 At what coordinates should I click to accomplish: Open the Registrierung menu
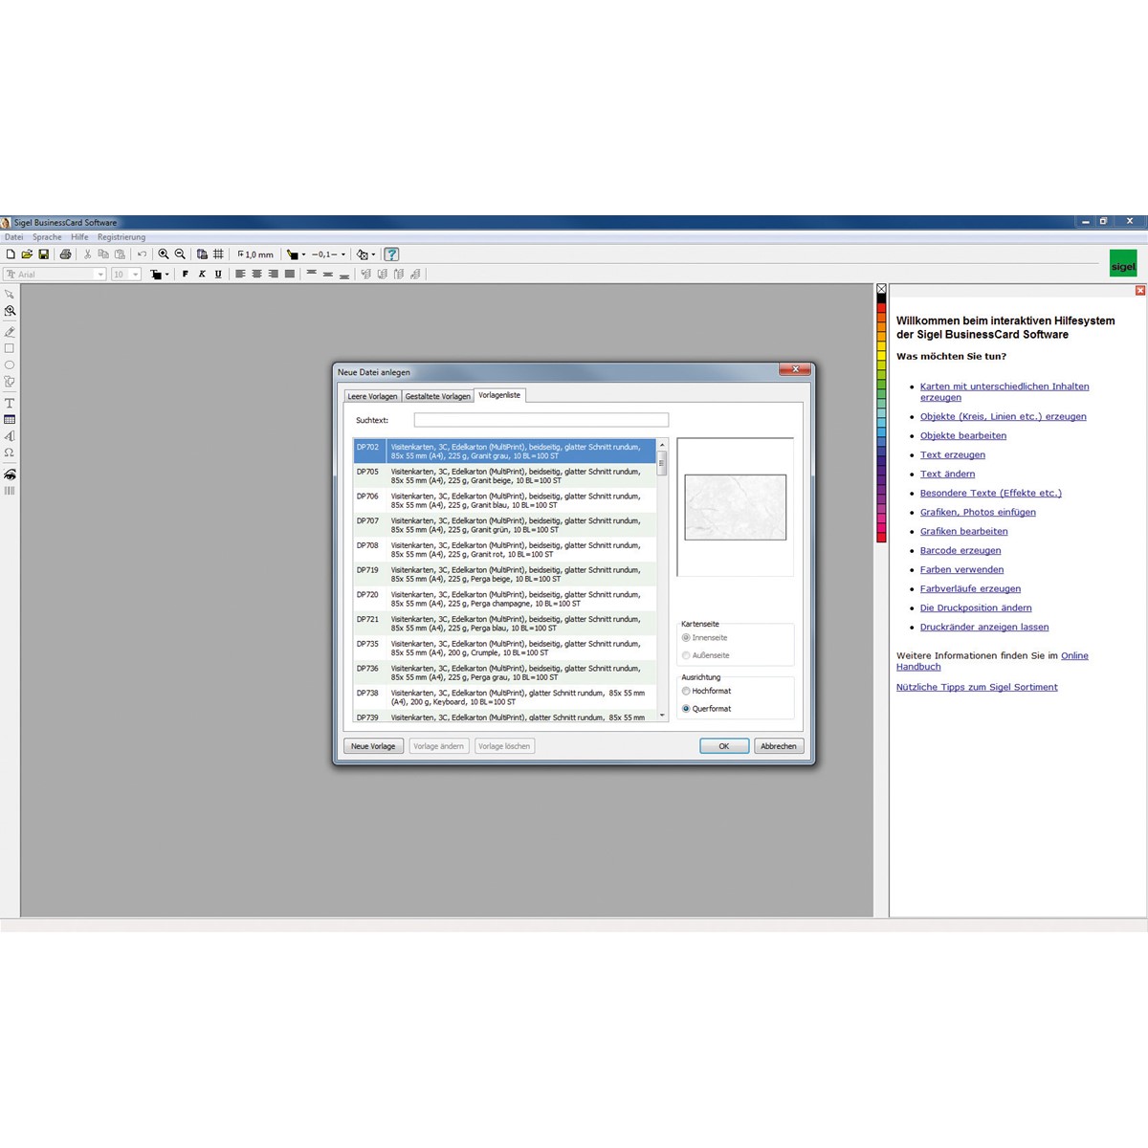click(121, 237)
